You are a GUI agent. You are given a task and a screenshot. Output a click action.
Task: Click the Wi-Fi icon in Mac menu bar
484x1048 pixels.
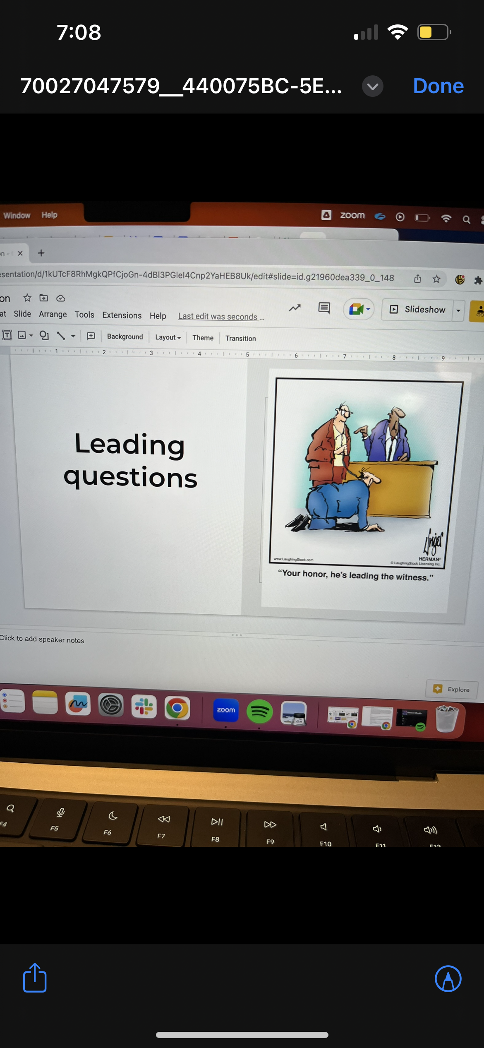(x=446, y=218)
